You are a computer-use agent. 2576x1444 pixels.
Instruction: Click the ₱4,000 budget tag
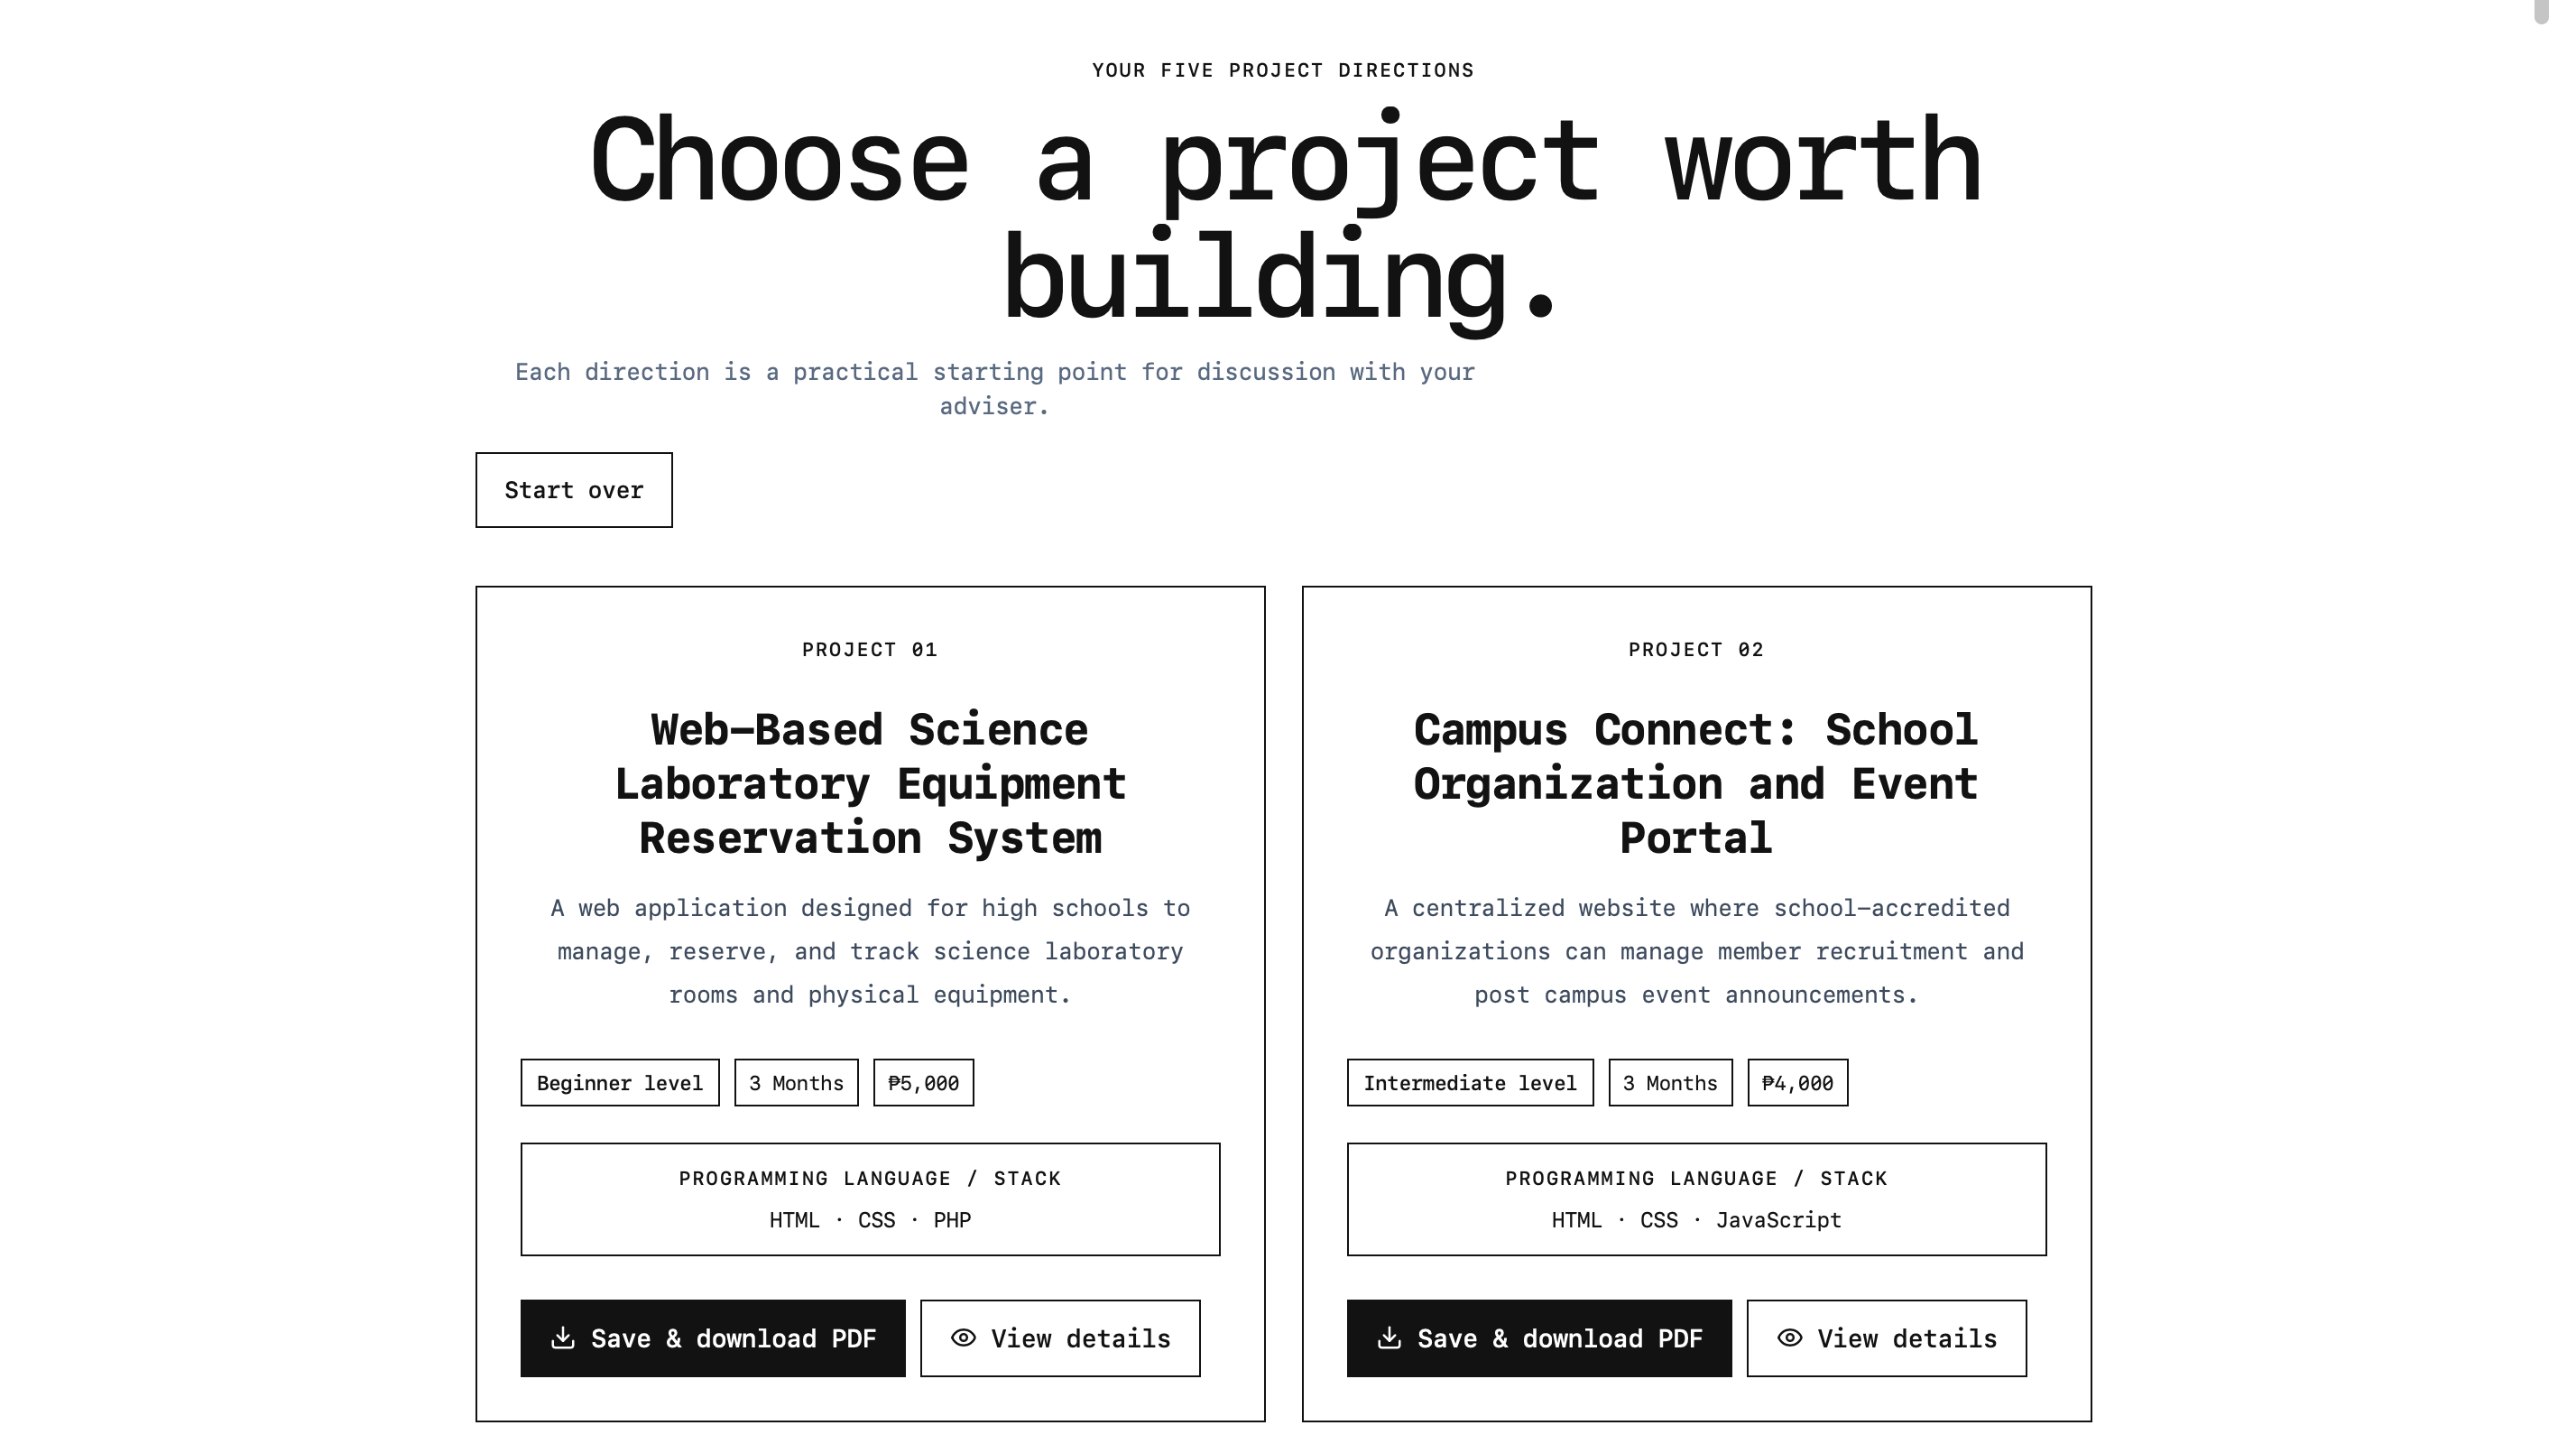(x=1798, y=1083)
